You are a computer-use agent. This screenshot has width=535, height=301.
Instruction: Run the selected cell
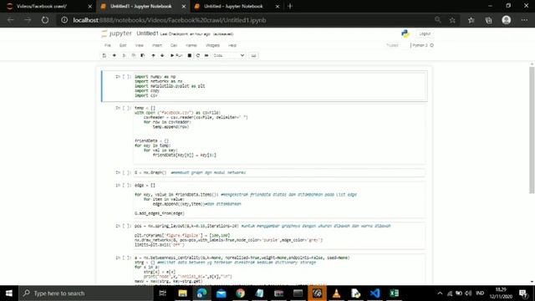click(x=176, y=55)
